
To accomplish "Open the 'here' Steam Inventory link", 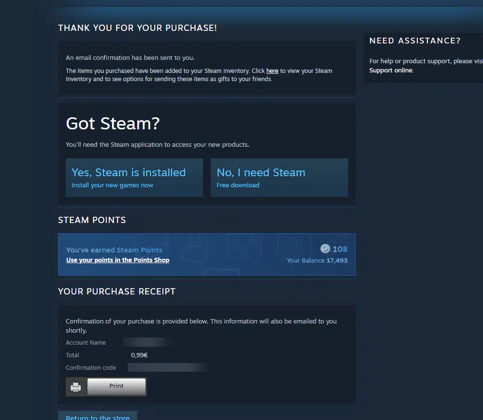I will coord(272,70).
